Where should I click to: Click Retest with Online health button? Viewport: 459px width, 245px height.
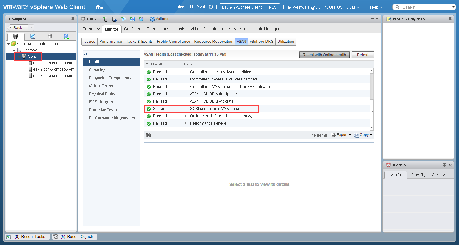point(324,55)
